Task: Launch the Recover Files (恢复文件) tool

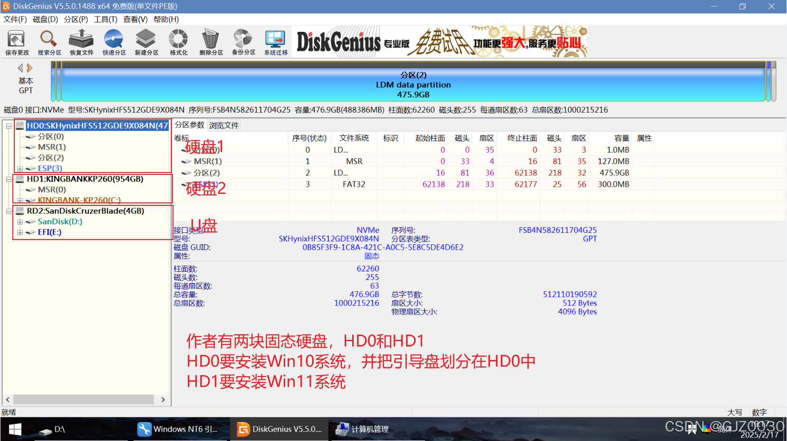Action: click(x=81, y=42)
